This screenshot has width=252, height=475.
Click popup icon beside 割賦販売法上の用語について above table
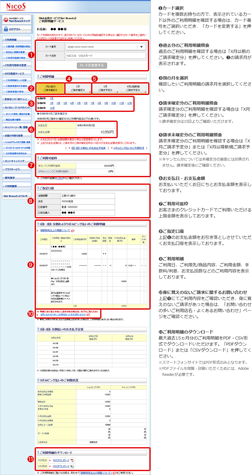tap(72, 231)
